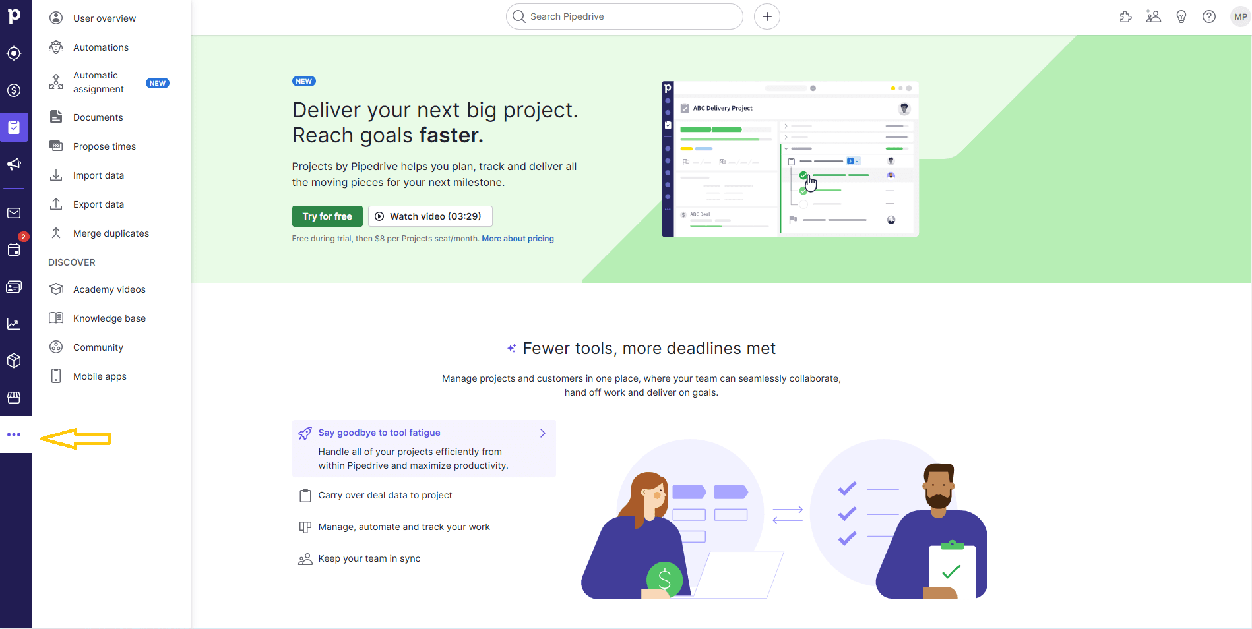Click the User overview icon
The height and width of the screenshot is (629, 1252).
coord(56,18)
